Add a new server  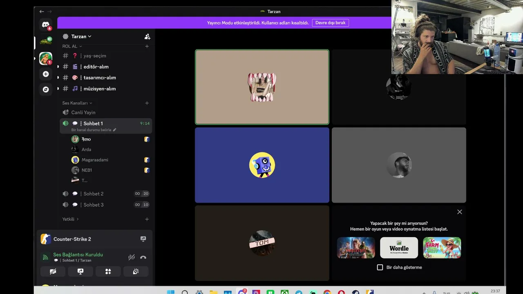[46, 74]
